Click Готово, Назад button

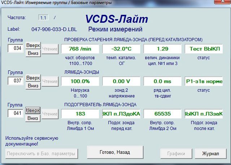(x=115, y=152)
